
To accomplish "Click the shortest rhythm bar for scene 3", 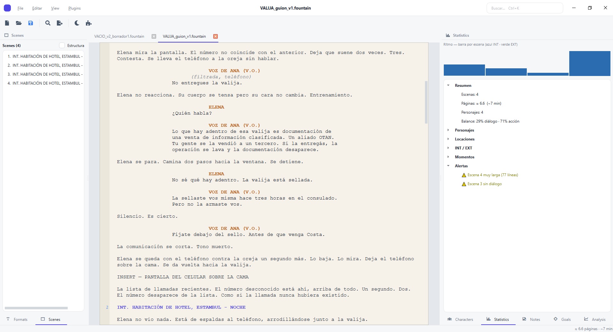I will tap(548, 74).
